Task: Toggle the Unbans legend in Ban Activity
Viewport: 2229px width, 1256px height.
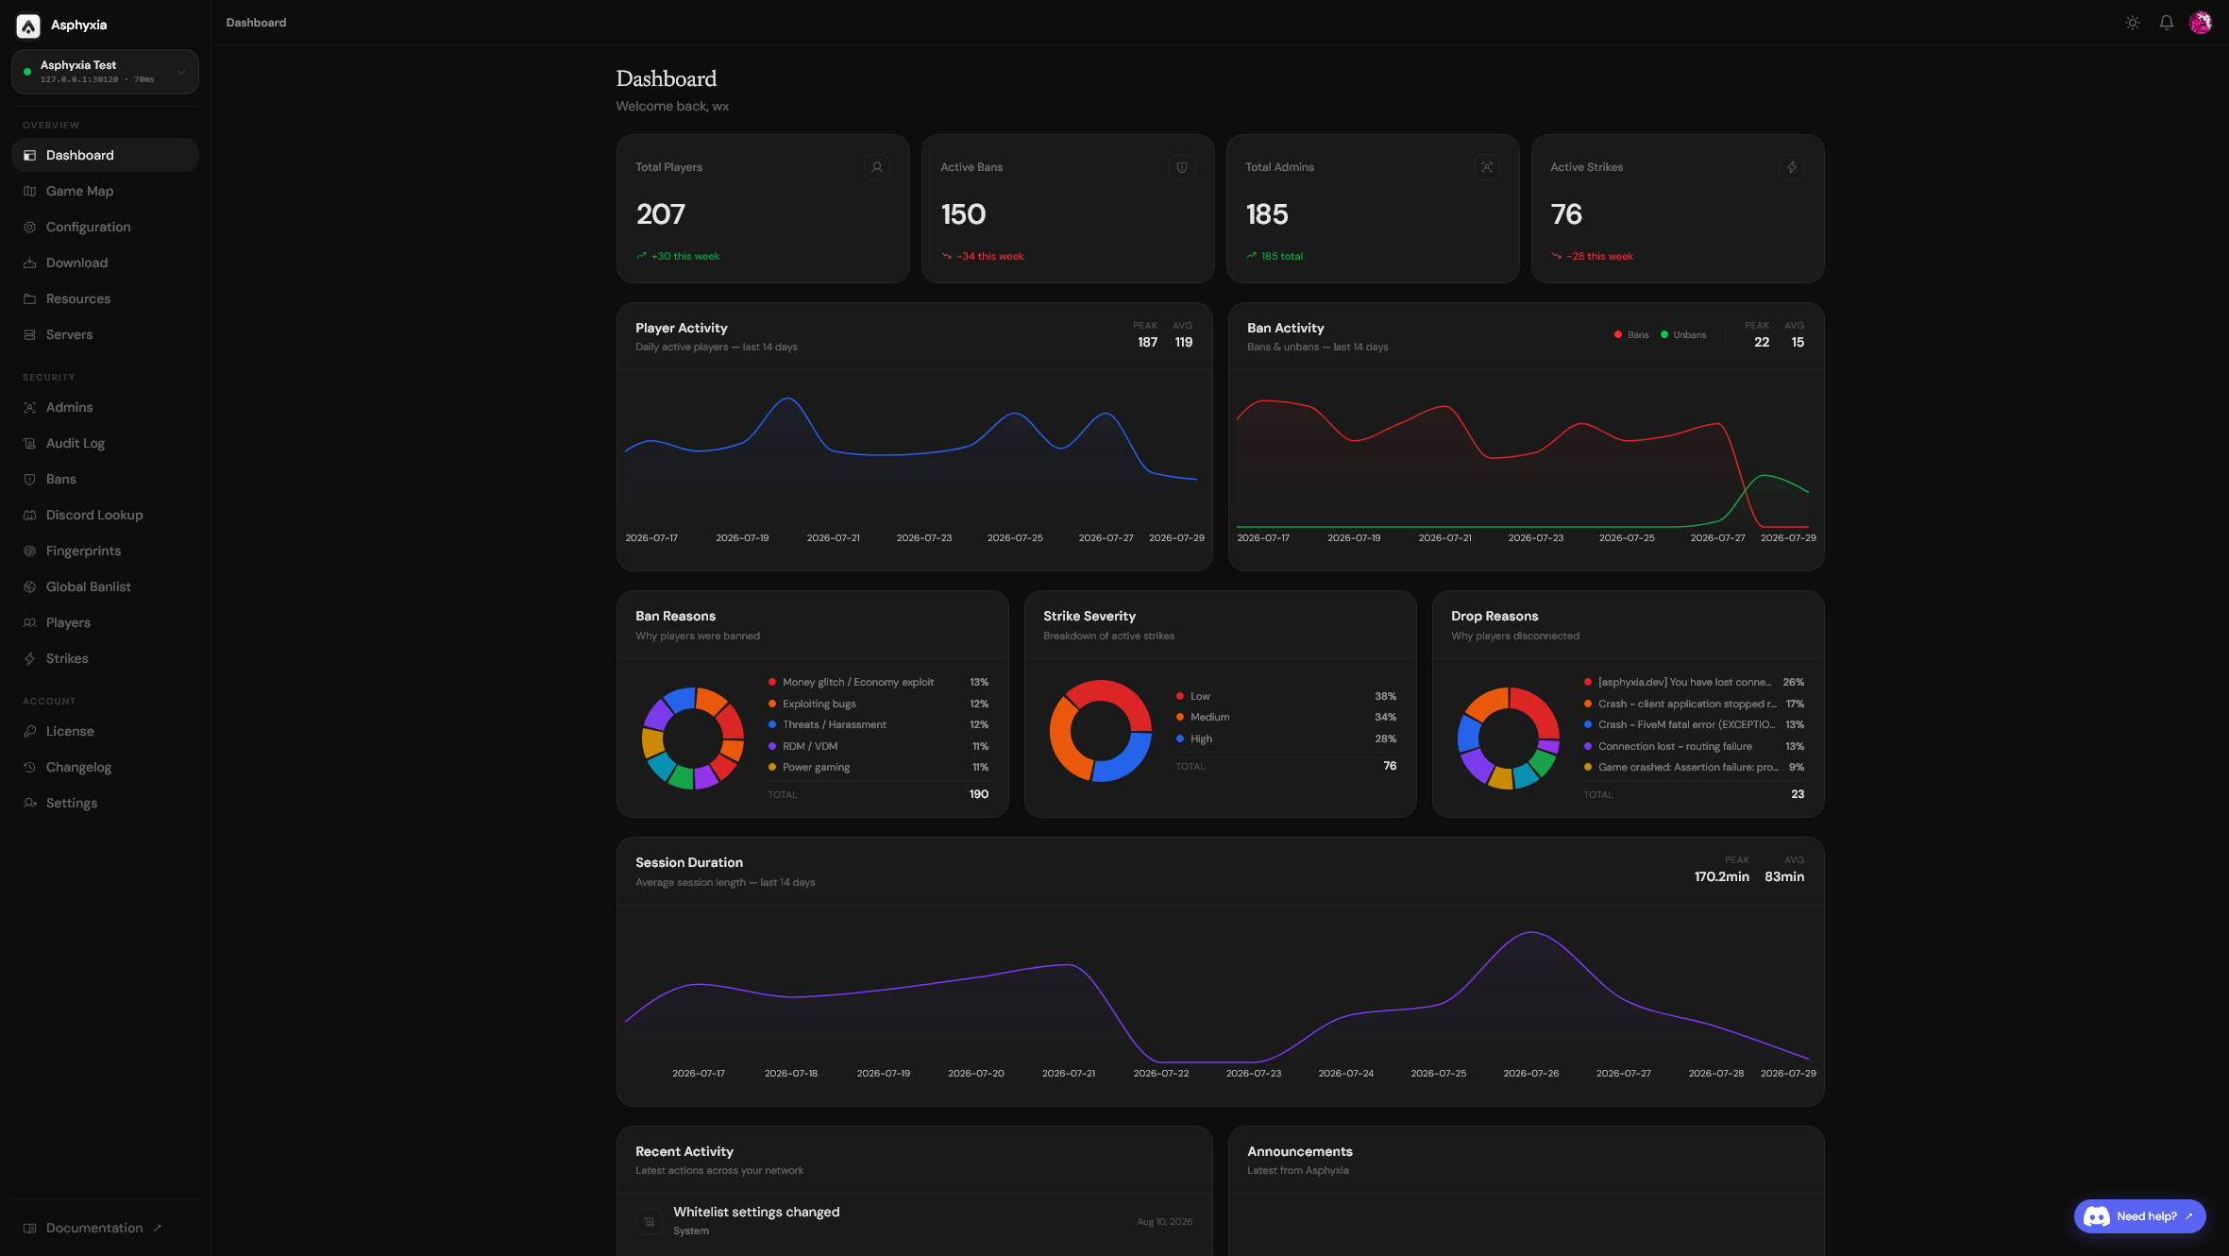Action: point(1683,334)
